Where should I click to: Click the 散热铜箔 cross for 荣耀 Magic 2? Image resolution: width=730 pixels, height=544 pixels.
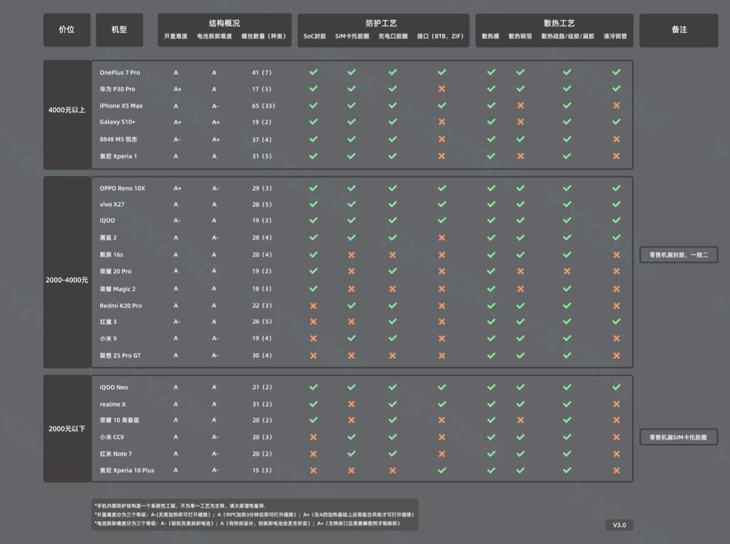click(521, 289)
